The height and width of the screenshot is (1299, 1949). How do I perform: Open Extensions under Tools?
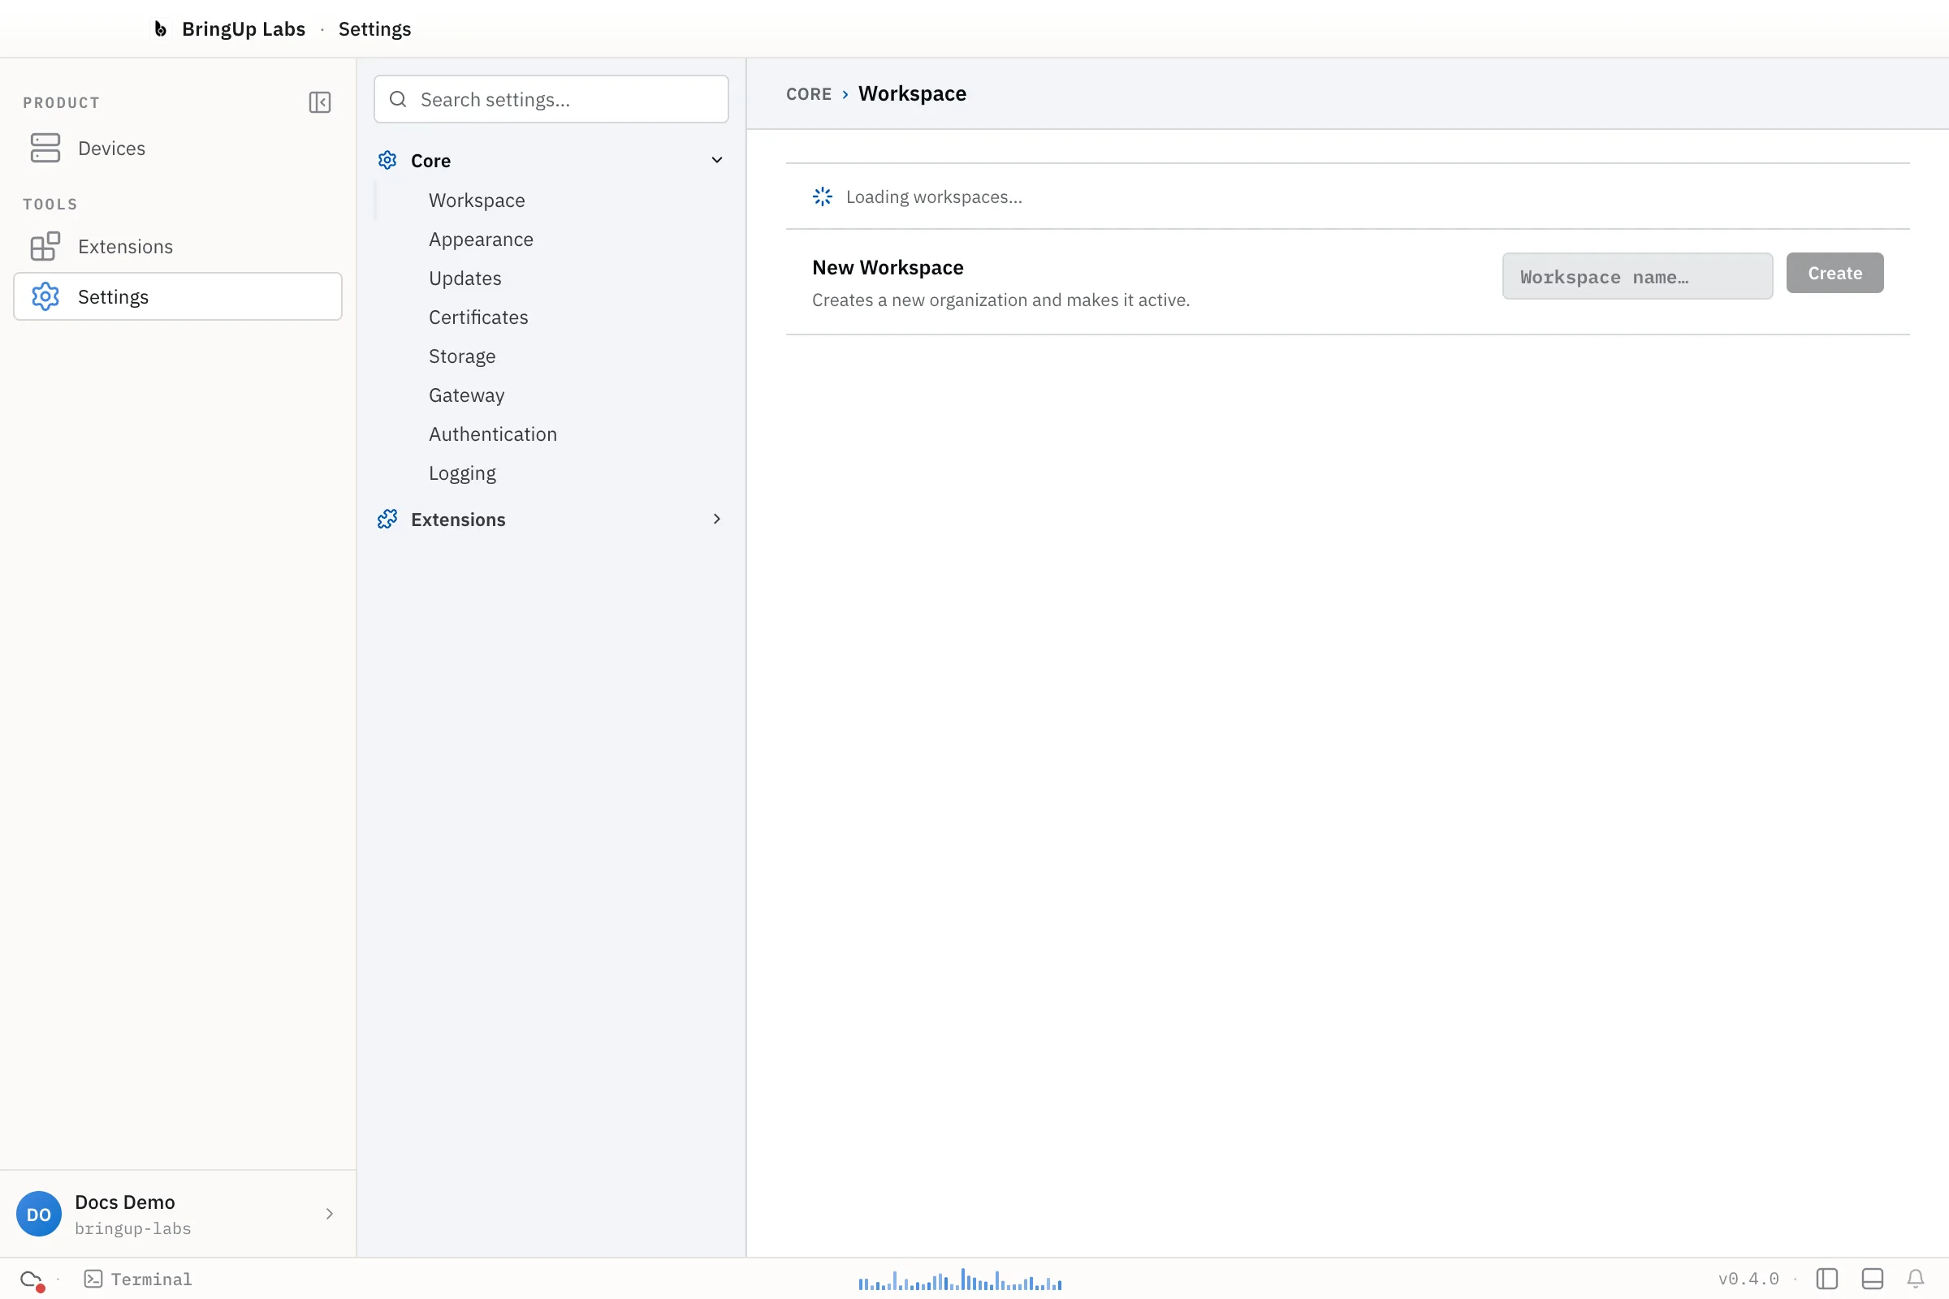click(x=178, y=246)
